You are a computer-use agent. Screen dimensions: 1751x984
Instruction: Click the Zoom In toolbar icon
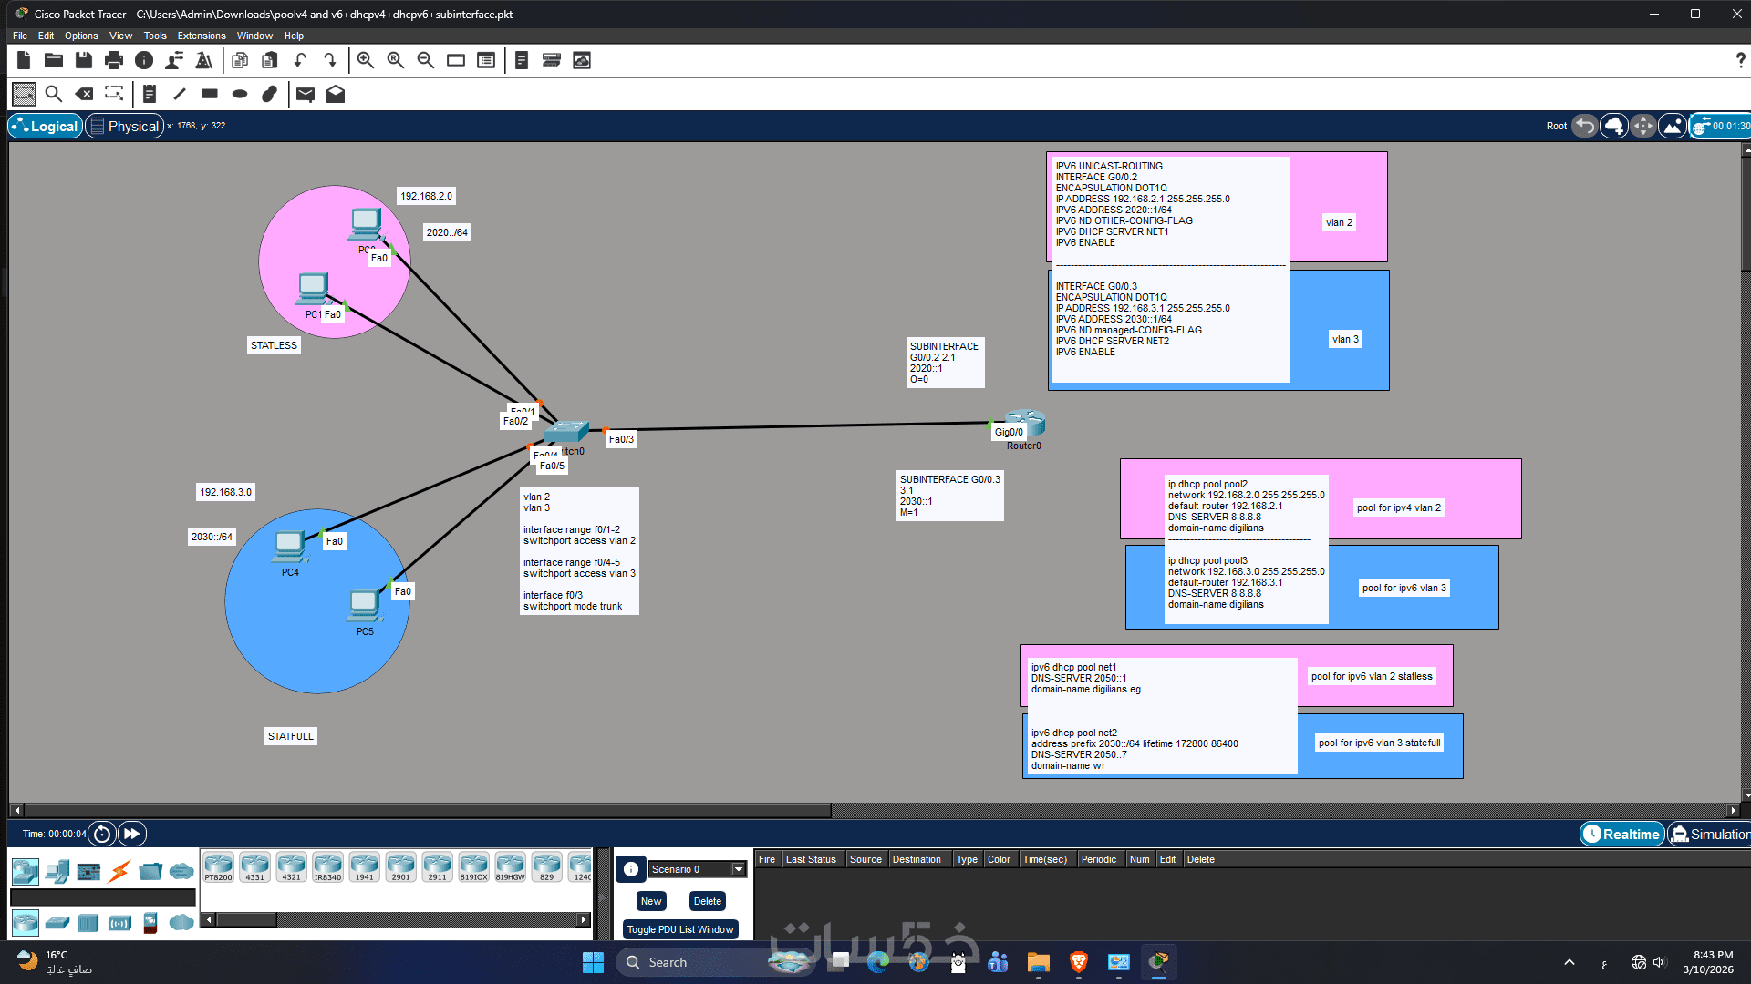click(x=366, y=60)
